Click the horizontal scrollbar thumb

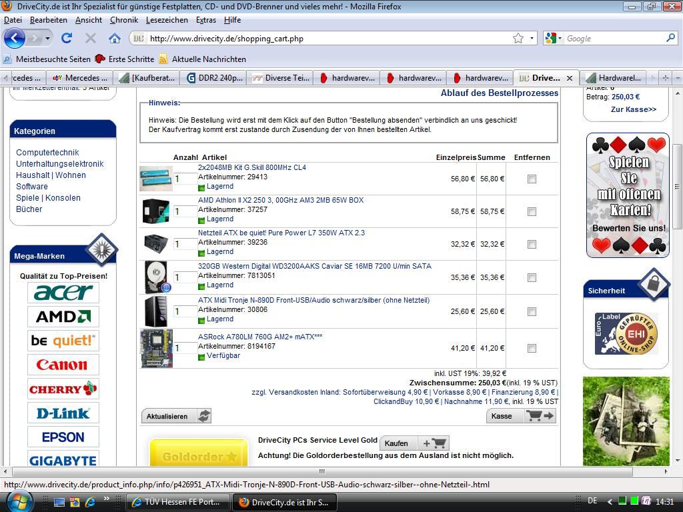pos(322,471)
